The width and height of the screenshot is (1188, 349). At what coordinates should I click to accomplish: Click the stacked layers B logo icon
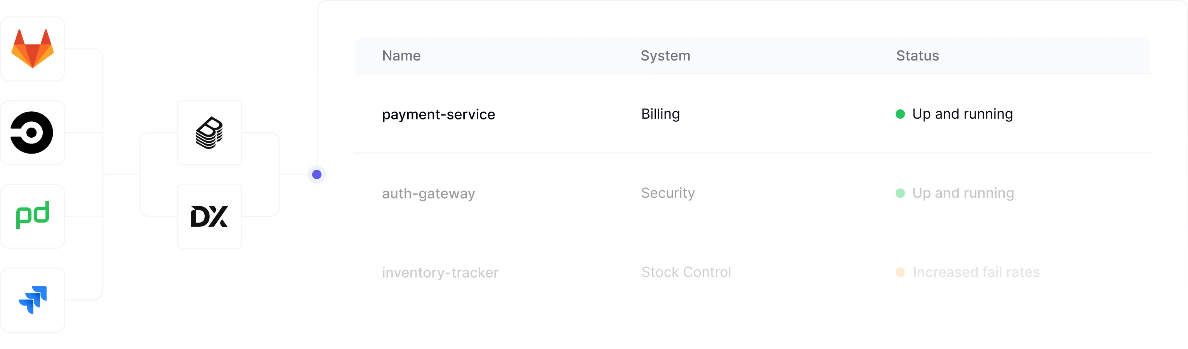209,133
